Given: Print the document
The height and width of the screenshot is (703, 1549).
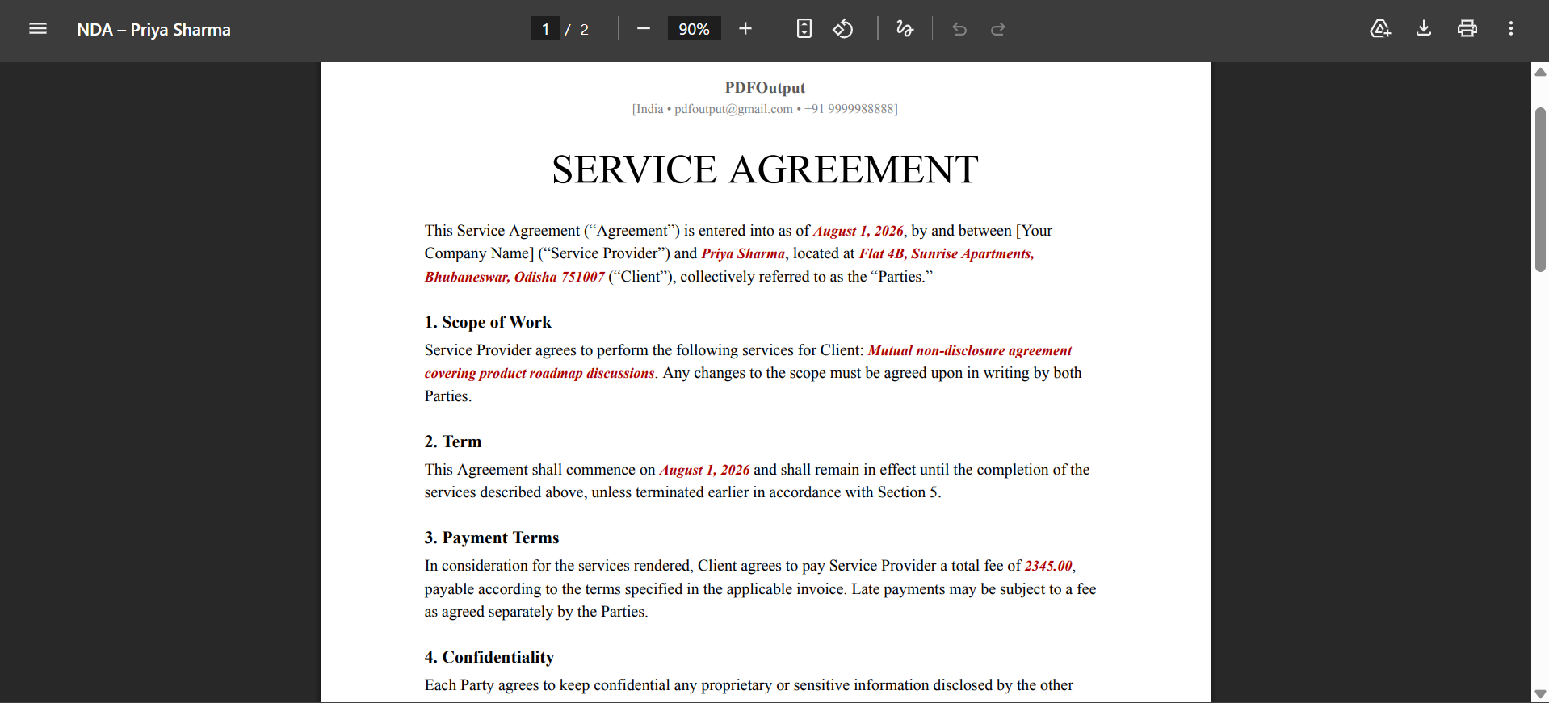Looking at the screenshot, I should [1467, 29].
